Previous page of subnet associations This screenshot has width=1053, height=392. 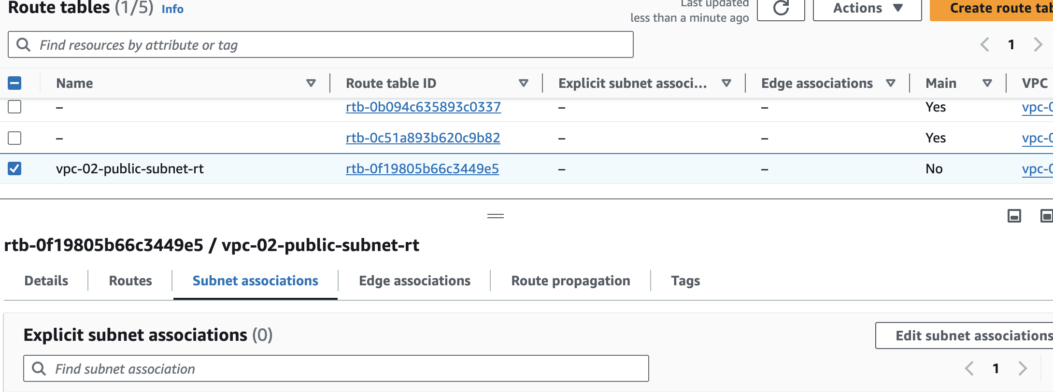969,369
